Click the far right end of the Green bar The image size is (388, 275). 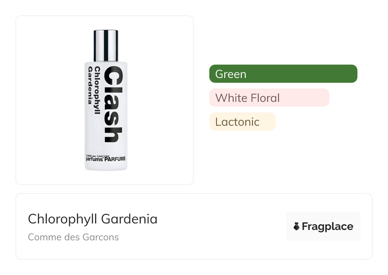click(353, 74)
